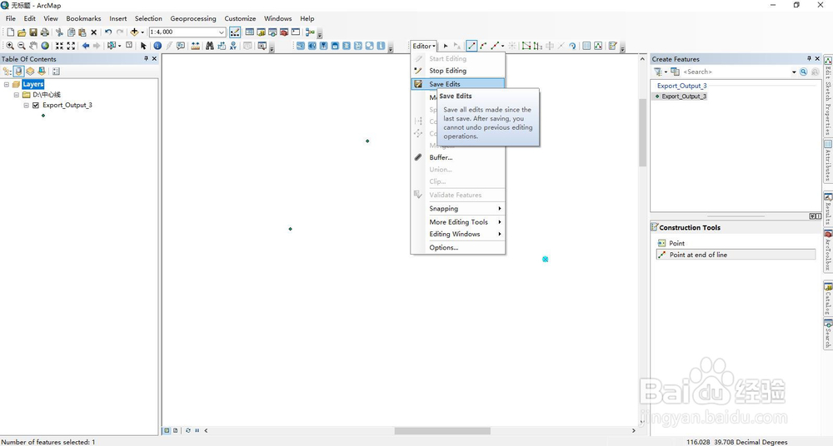This screenshot has height=446, width=833.
Task: Click the Paste clipboard icon
Action: (x=82, y=32)
